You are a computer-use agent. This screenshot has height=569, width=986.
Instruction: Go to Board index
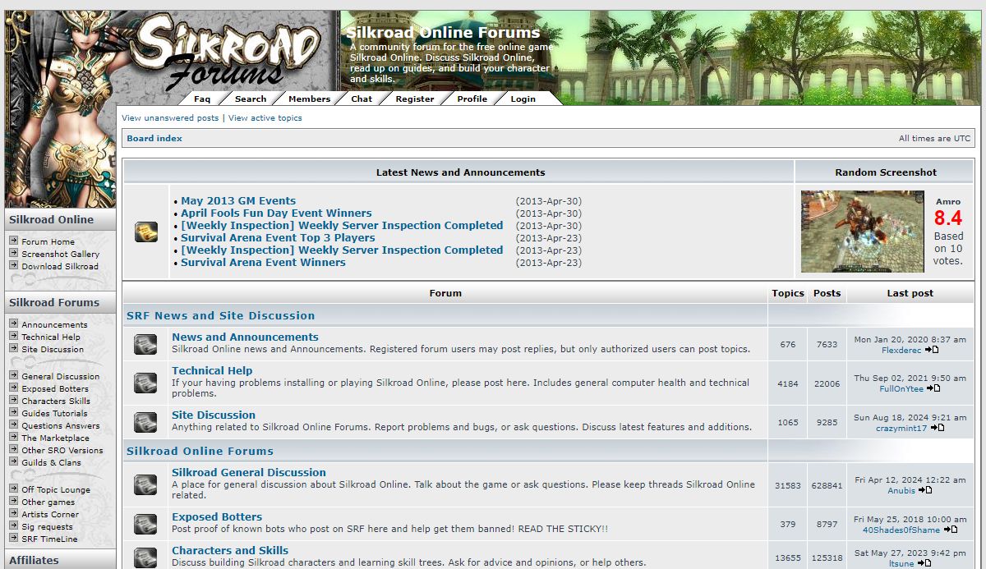[154, 139]
